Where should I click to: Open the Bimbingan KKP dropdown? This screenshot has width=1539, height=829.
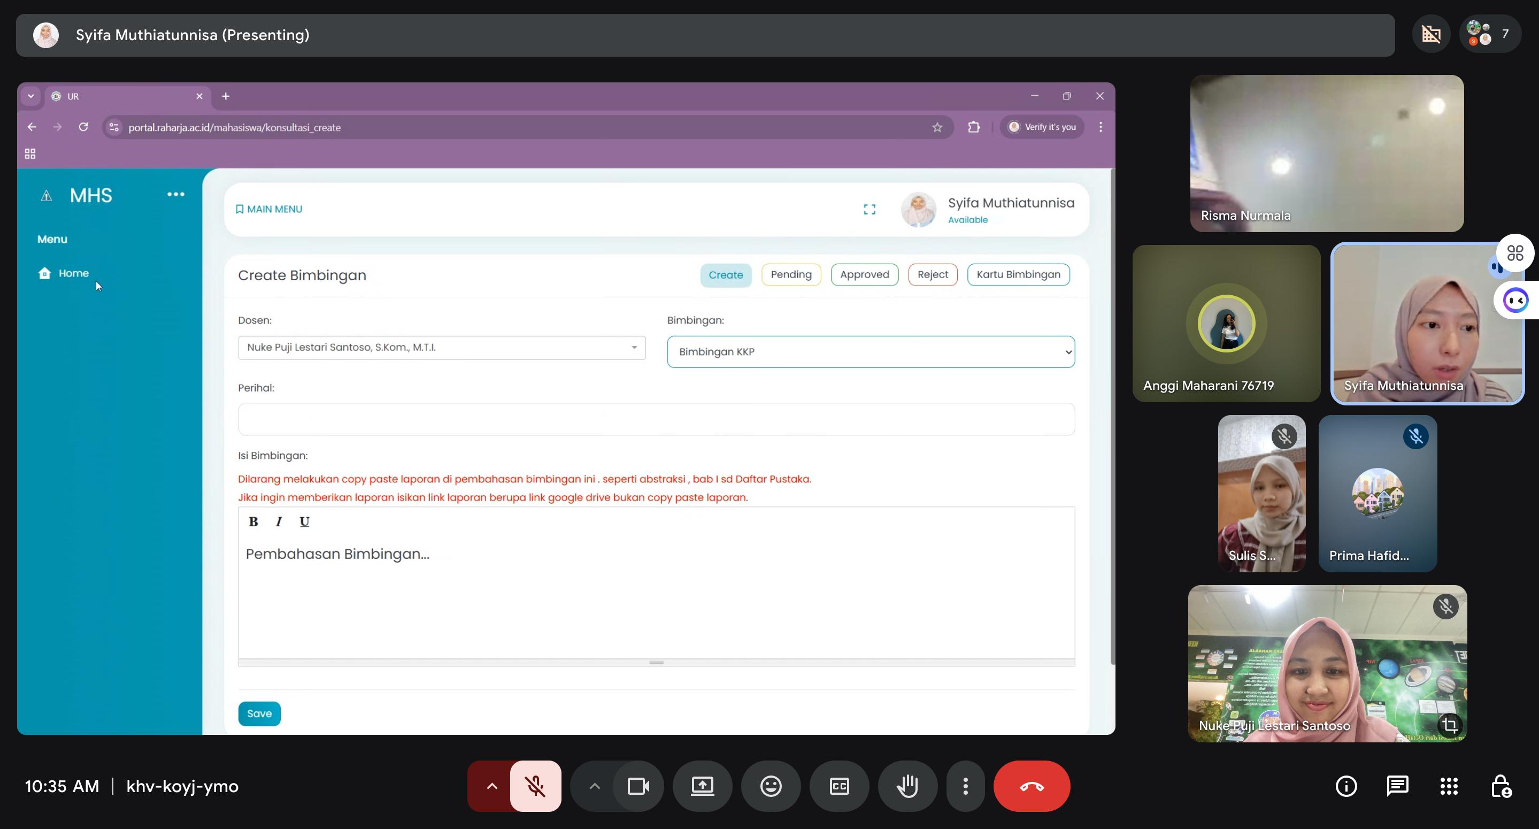click(871, 351)
